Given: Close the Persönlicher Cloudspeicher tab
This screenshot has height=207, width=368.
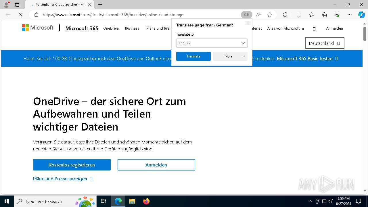Looking at the screenshot, I should click(x=89, y=5).
